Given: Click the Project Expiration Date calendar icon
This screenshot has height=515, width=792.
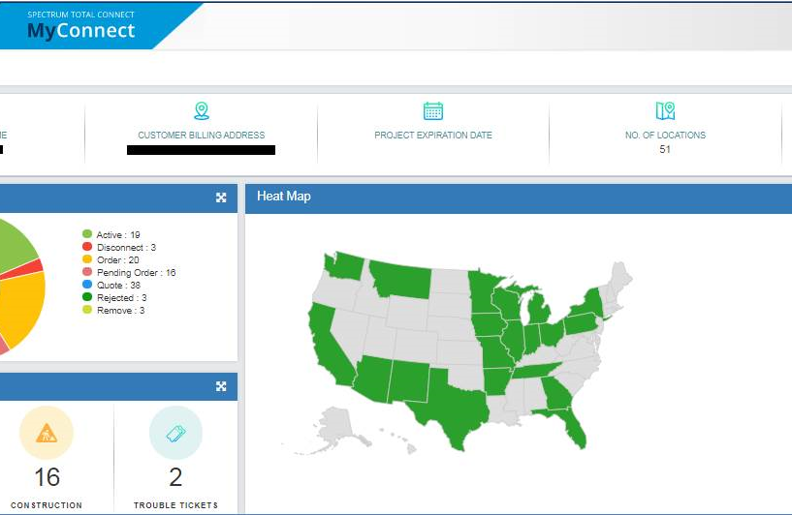Looking at the screenshot, I should (433, 111).
